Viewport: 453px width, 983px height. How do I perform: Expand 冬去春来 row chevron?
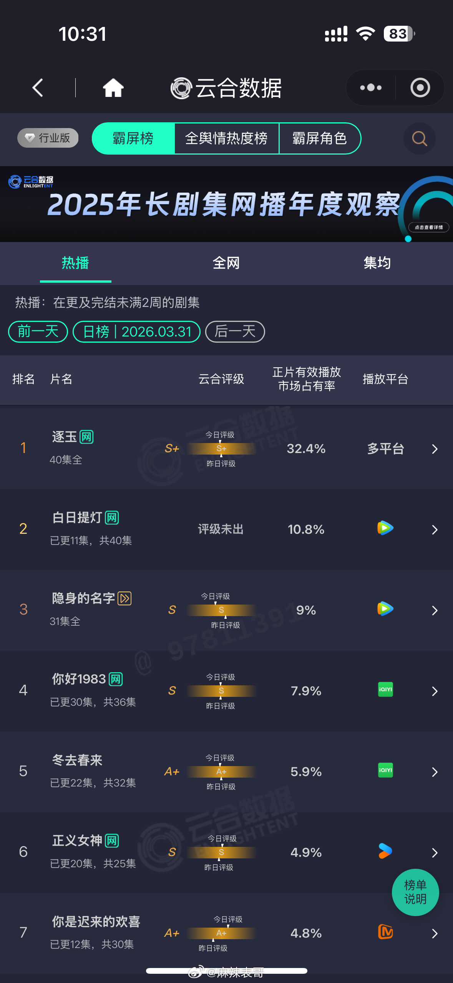(x=435, y=772)
